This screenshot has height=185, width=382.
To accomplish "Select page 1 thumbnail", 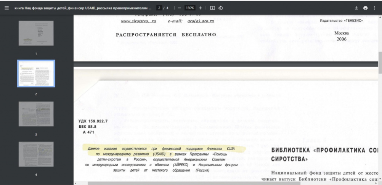I will click(x=36, y=33).
